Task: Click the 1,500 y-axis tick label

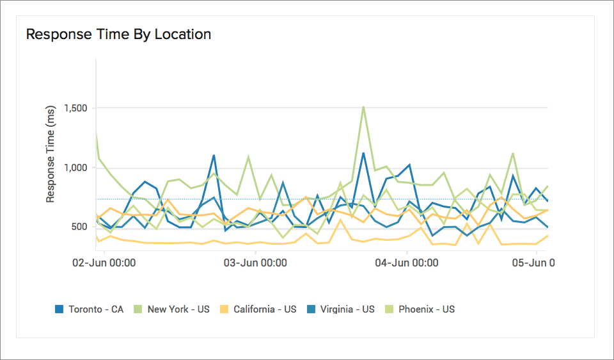Action: (75, 108)
